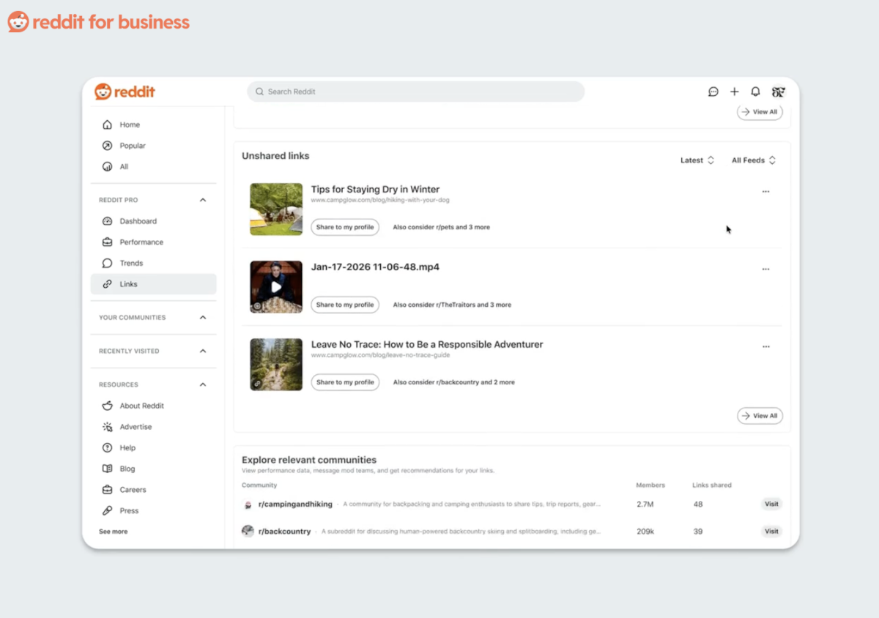Viewport: 879px width, 618px height.
Task: Go to Dashboard in the sidebar
Action: [138, 221]
